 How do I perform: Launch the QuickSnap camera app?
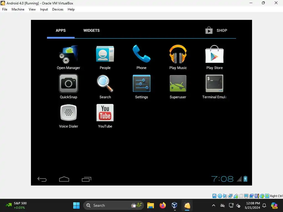69,86
